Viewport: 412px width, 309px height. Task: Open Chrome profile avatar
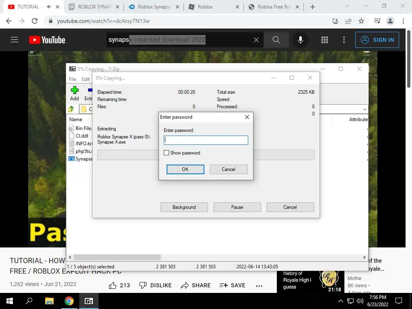[390, 21]
